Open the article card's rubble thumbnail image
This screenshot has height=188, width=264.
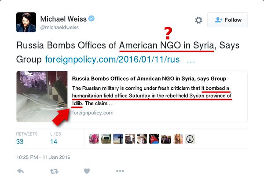pyautogui.click(x=42, y=96)
